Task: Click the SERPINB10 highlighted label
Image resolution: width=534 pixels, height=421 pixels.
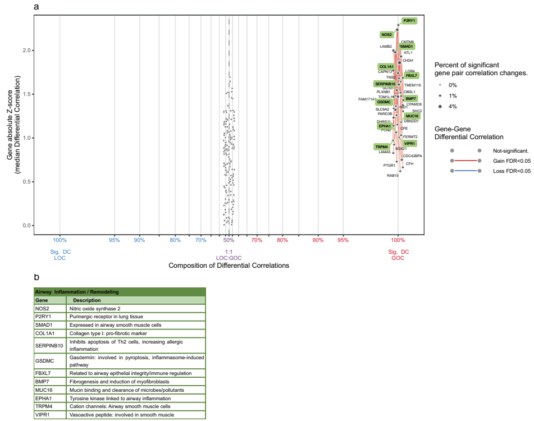Action: pyautogui.click(x=385, y=84)
